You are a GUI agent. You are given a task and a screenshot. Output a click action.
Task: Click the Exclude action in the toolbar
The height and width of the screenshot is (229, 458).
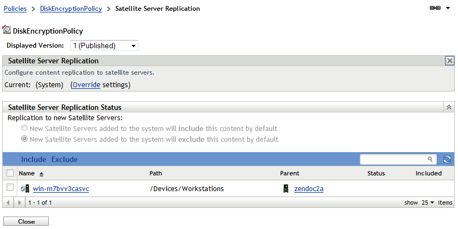coord(64,159)
